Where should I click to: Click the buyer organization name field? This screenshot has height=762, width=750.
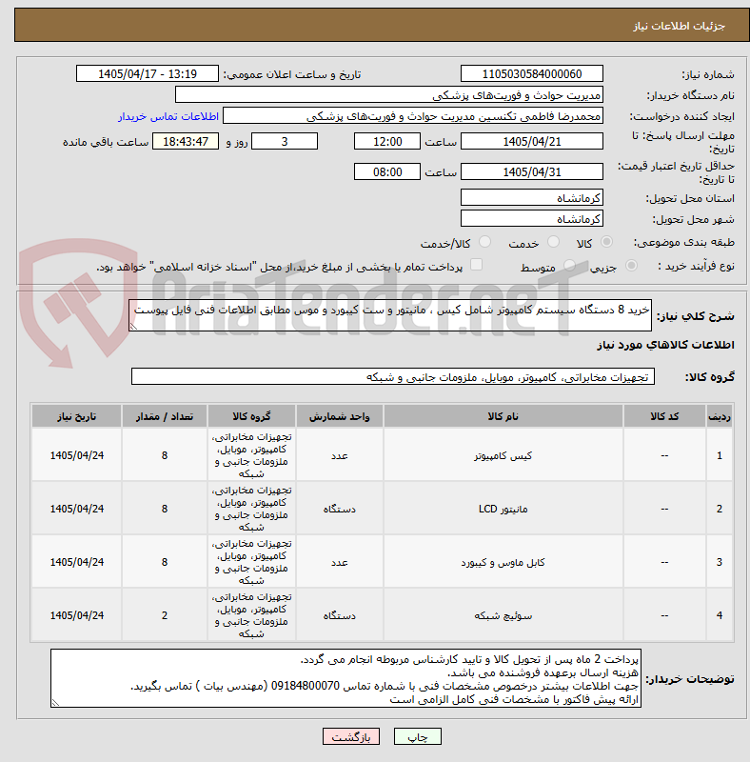(x=388, y=94)
